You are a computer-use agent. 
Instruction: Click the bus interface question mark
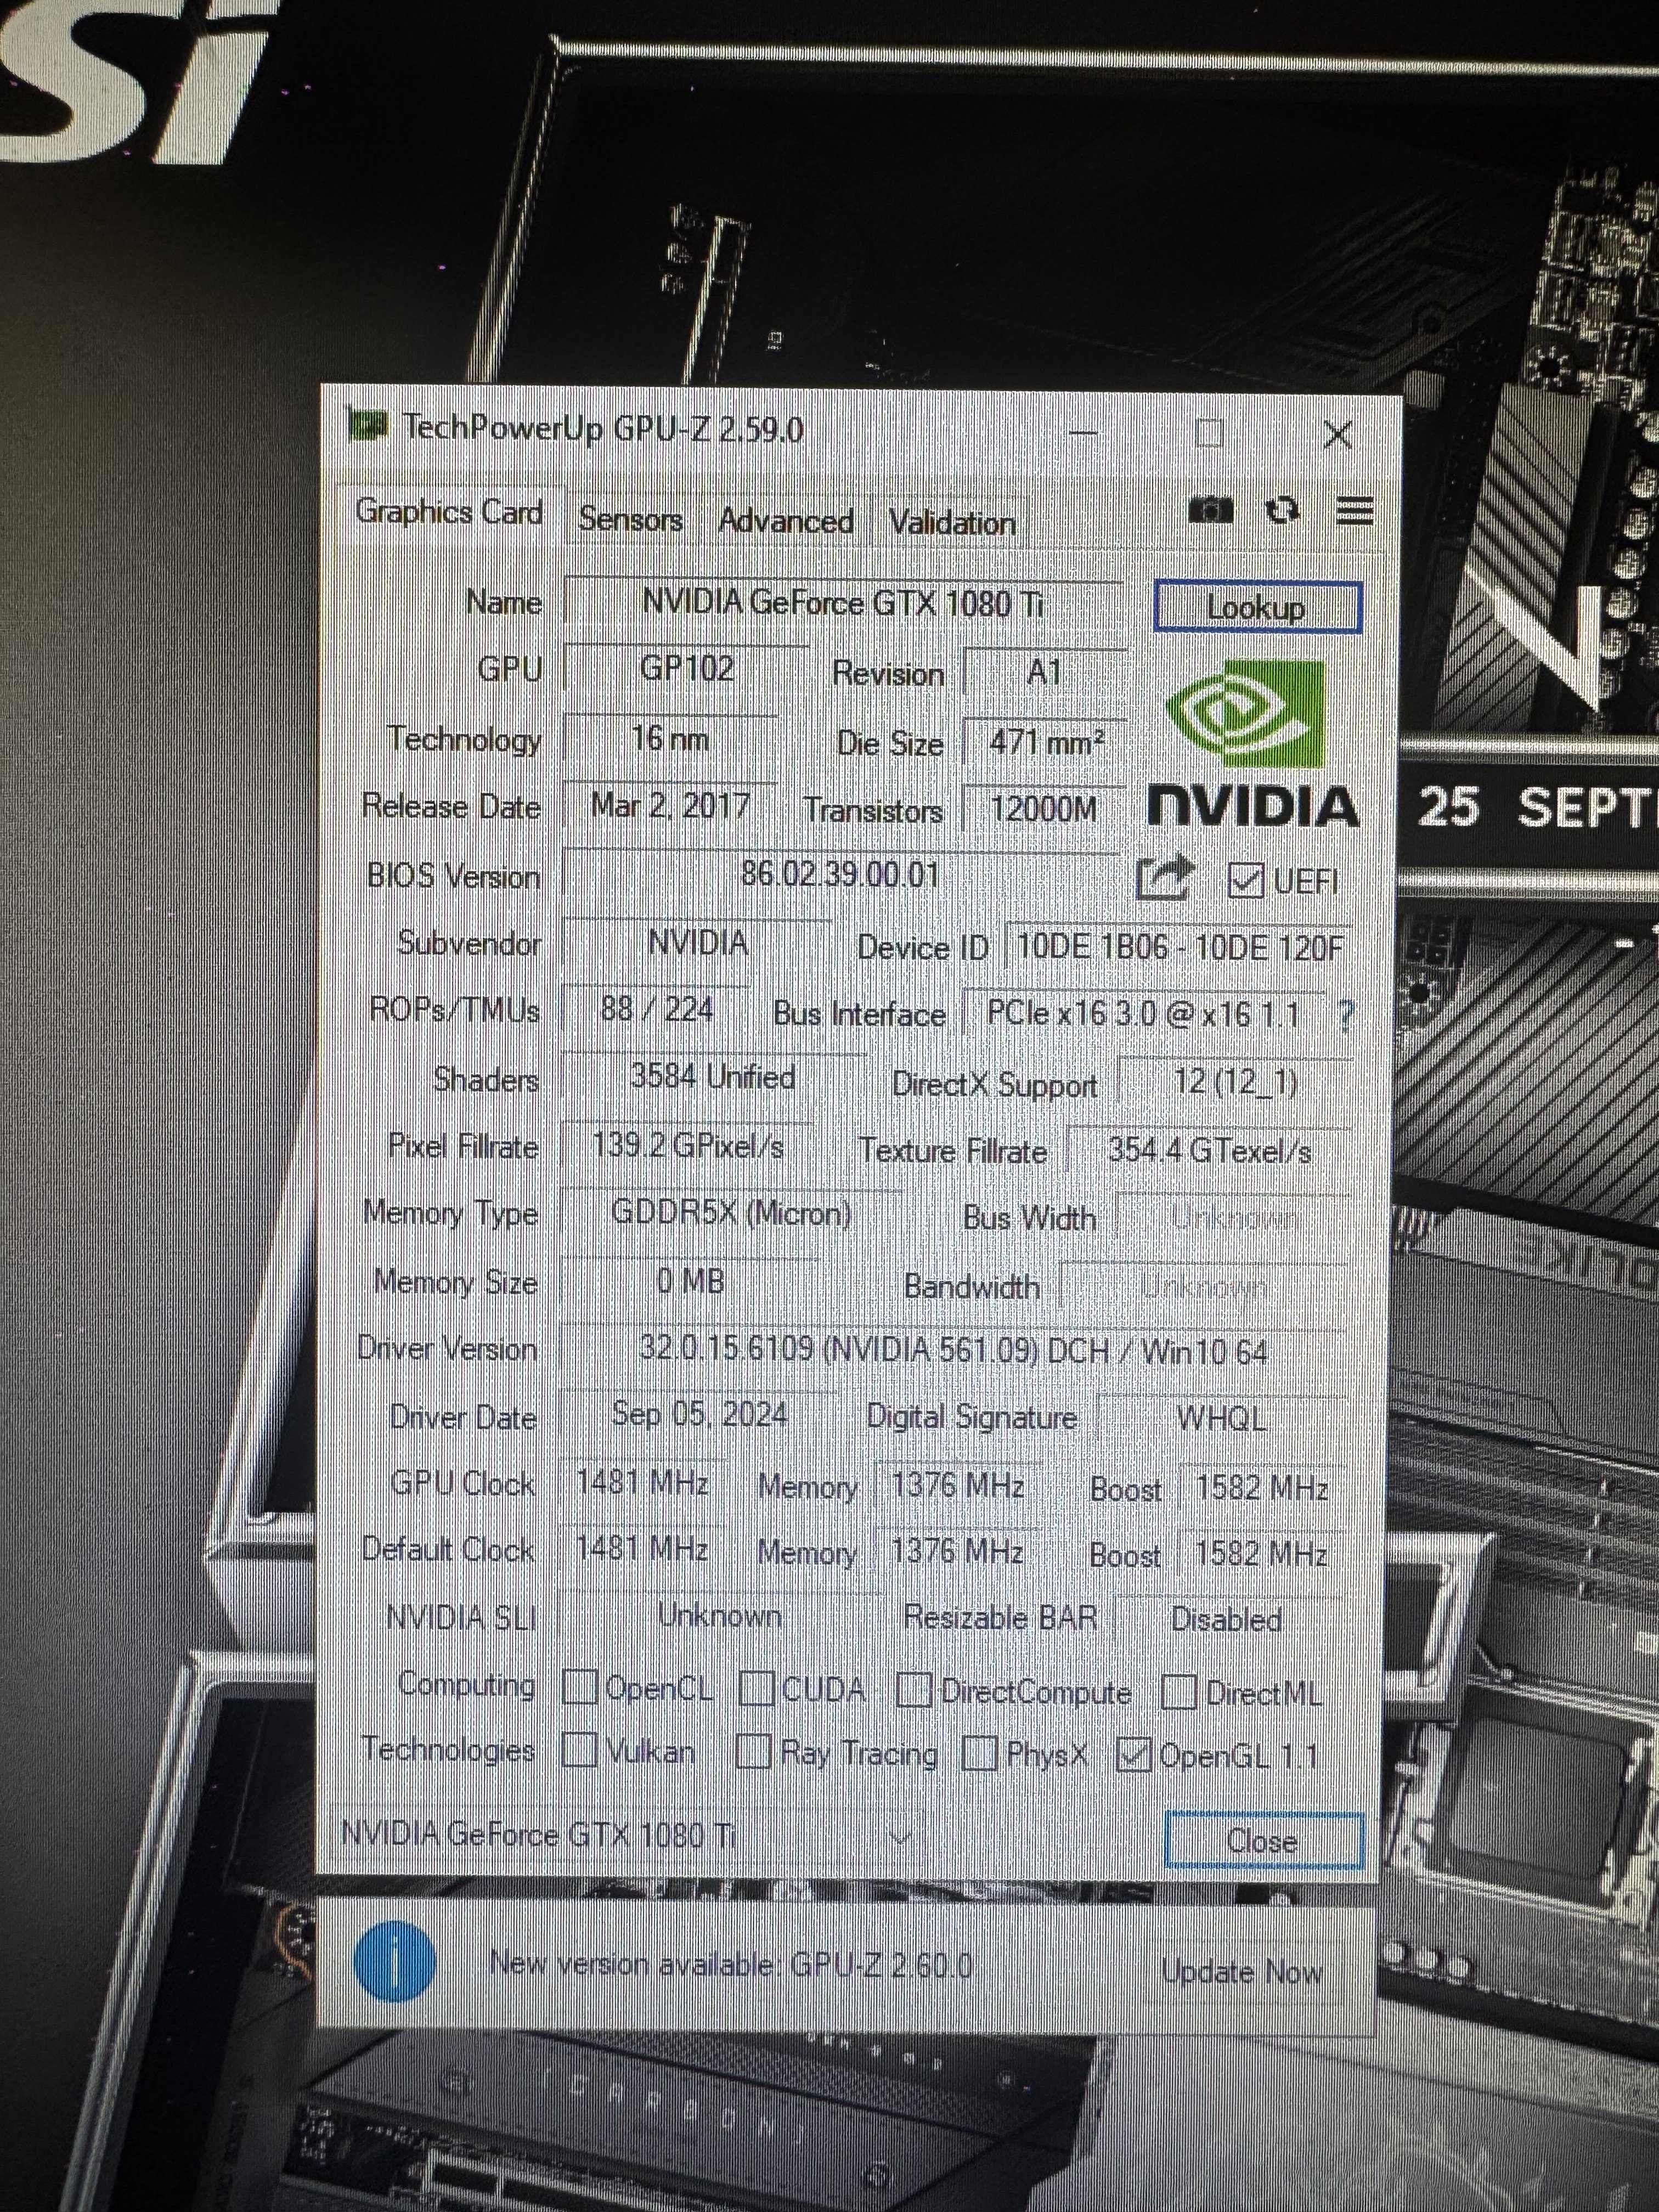click(1346, 1017)
